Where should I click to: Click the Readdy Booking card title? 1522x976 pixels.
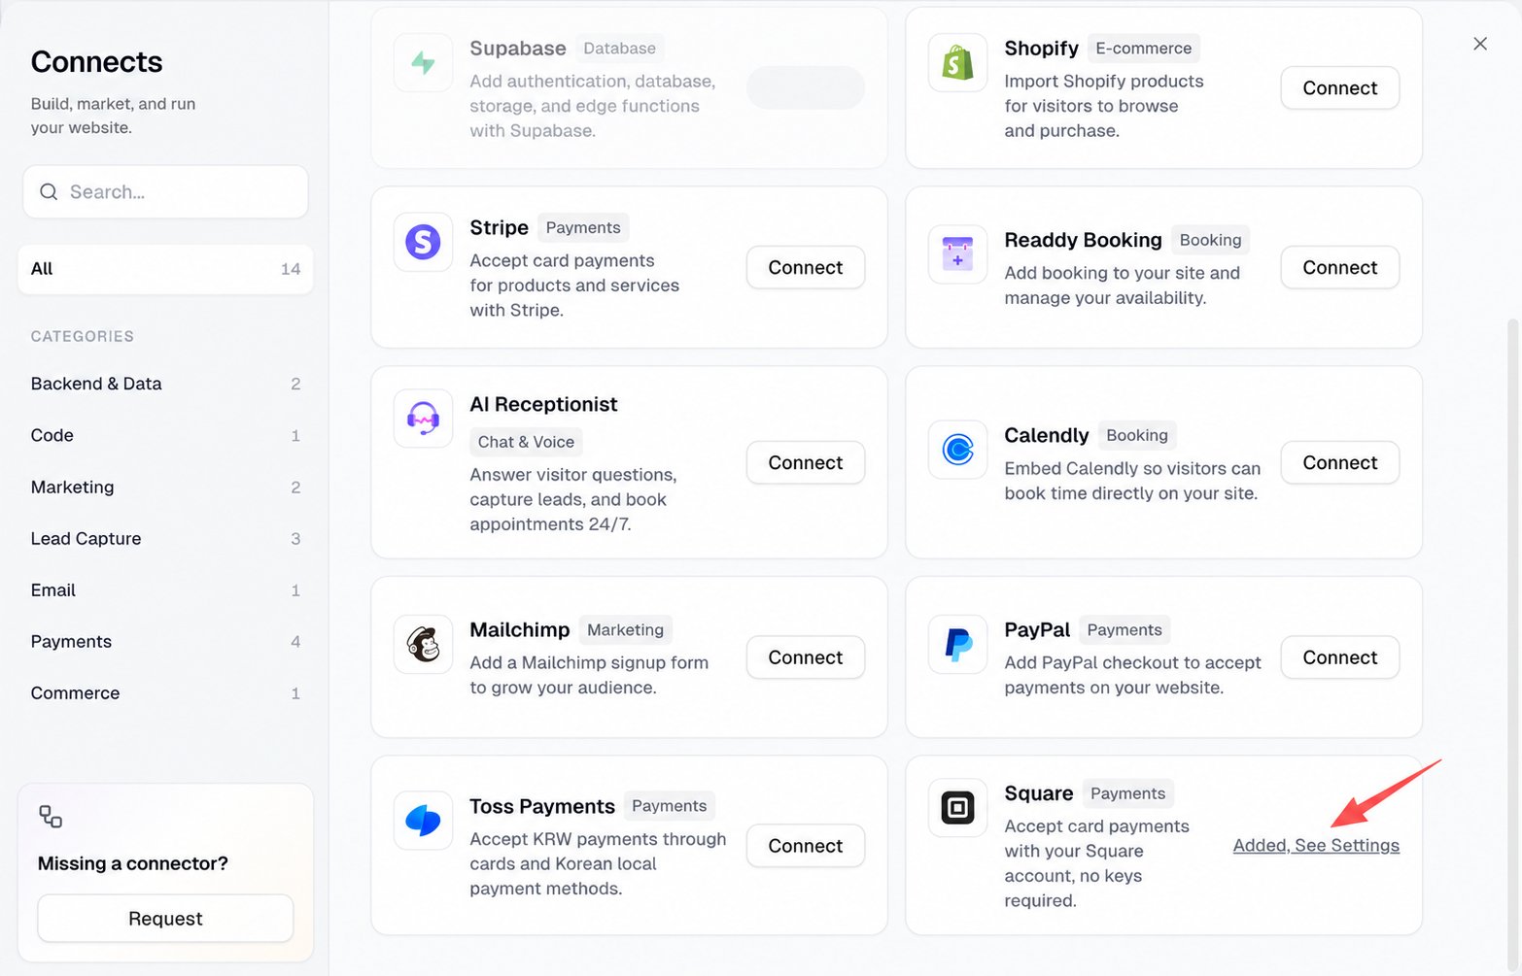(x=1083, y=240)
